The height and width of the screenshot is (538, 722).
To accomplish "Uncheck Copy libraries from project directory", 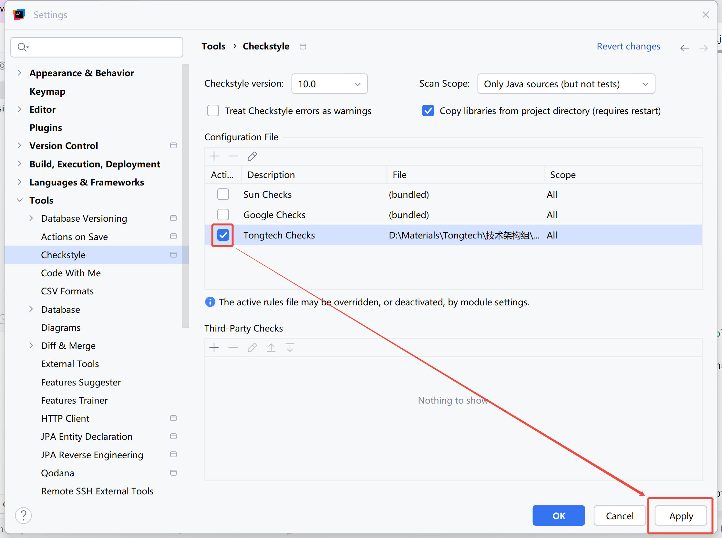I will point(428,111).
